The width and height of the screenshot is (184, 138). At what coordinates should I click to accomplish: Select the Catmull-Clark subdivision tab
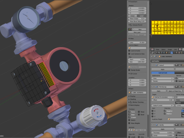point(163,73)
